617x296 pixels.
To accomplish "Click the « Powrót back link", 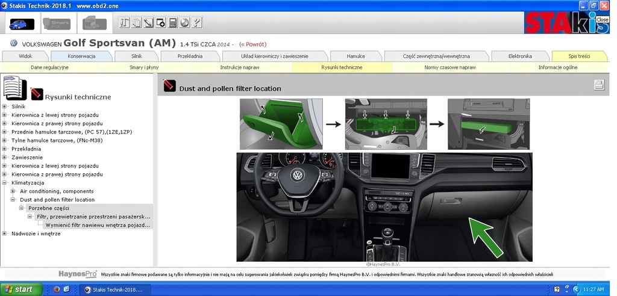I will pos(252,44).
